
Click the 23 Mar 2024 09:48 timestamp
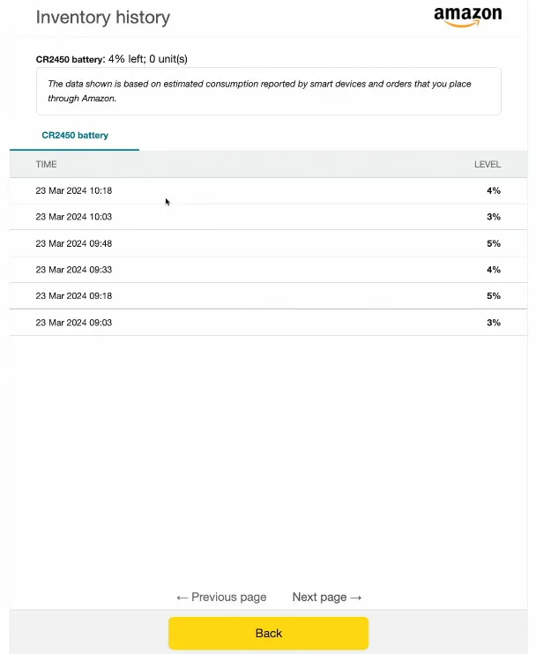[73, 243]
